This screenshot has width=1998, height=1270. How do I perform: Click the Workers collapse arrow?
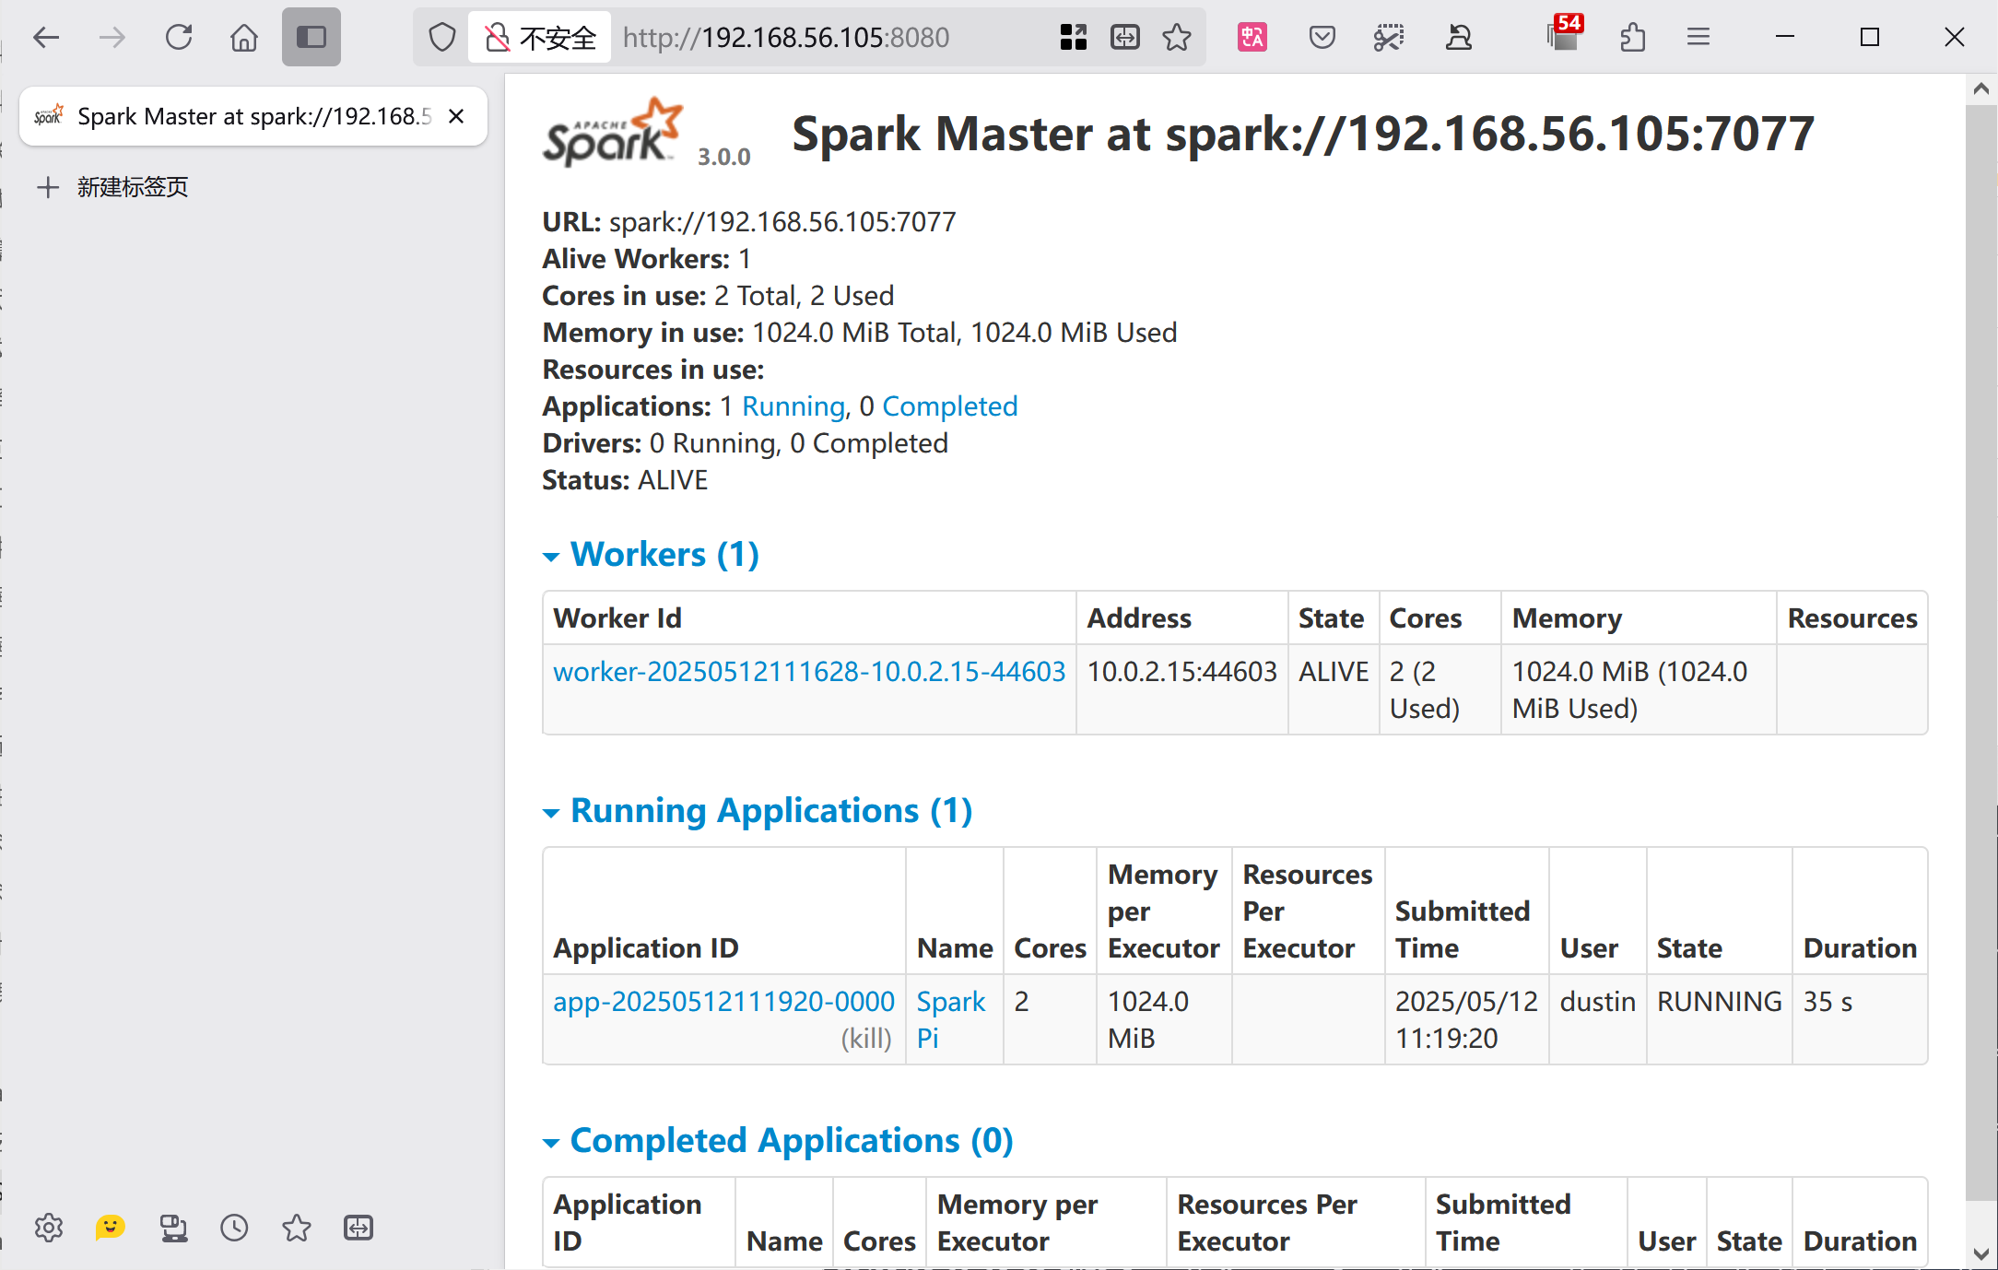[x=551, y=557]
